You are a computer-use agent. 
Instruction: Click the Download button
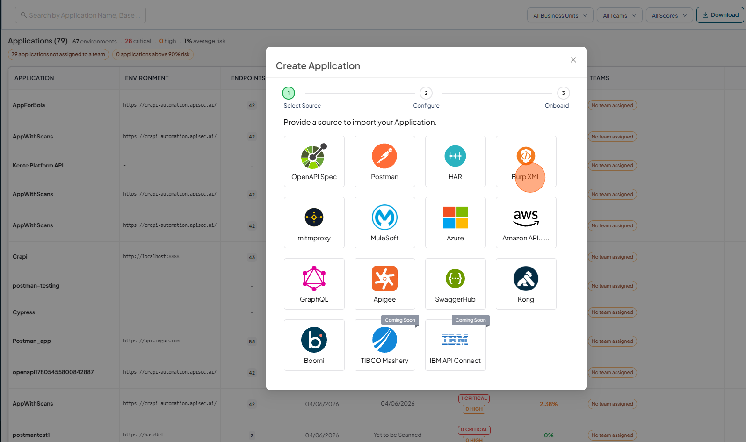coord(720,15)
